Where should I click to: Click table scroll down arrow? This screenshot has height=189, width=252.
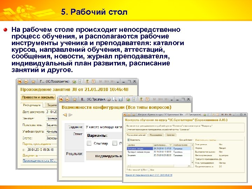point(192,163)
